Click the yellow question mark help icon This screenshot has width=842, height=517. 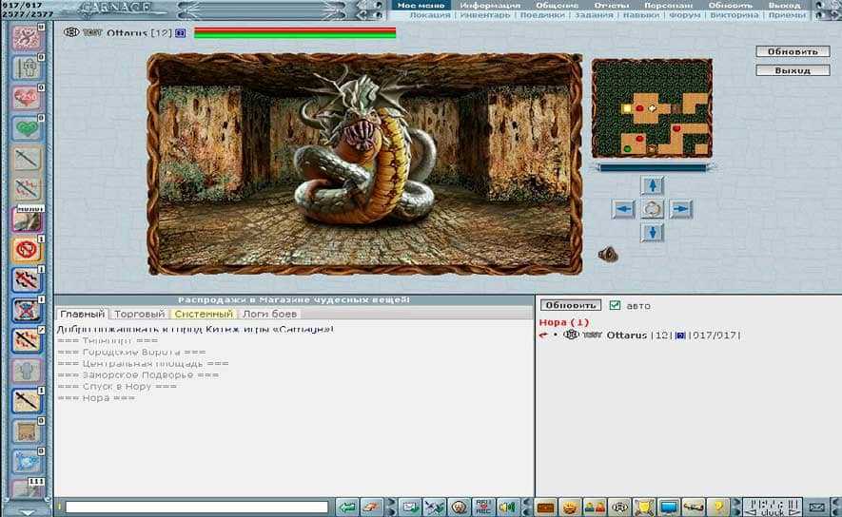tap(718, 507)
